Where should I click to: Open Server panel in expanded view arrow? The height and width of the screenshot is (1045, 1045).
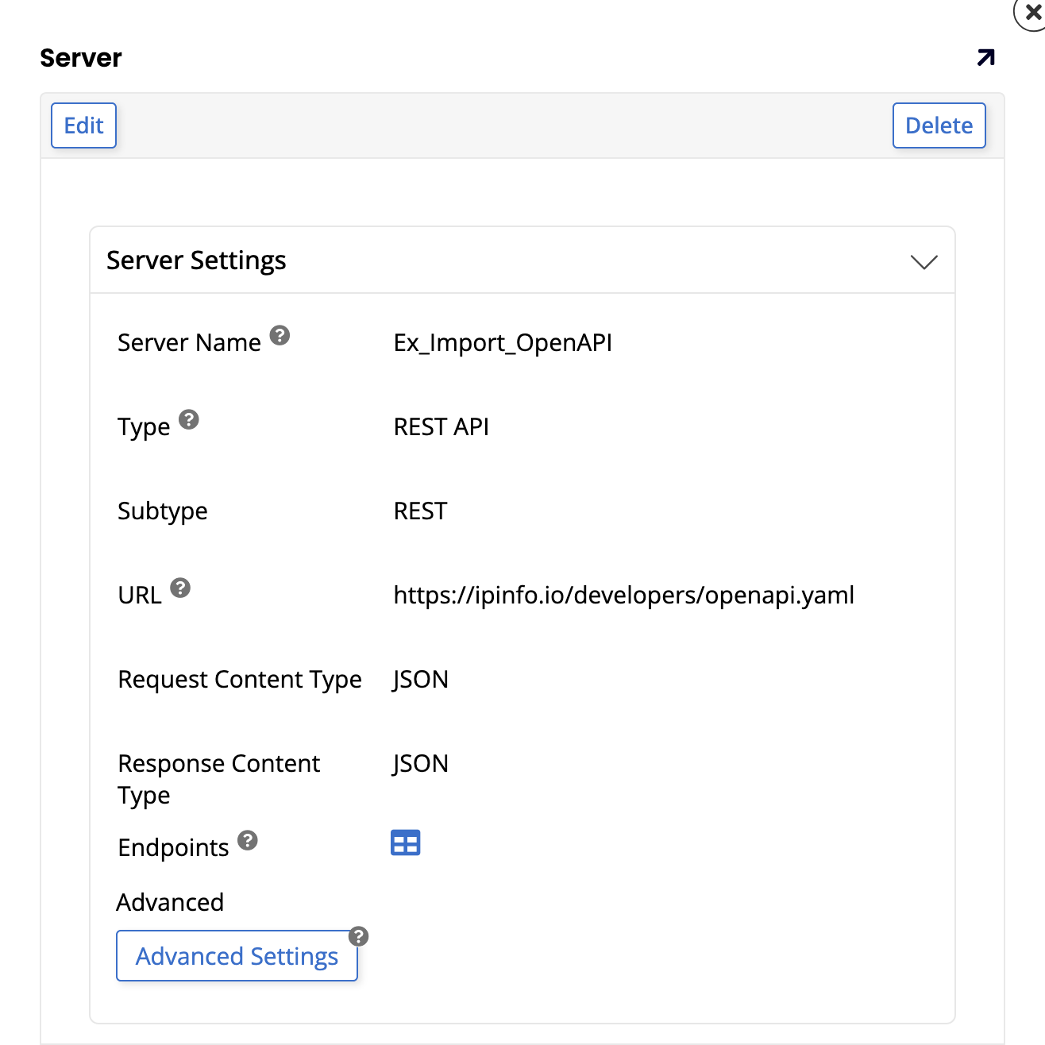(x=985, y=58)
